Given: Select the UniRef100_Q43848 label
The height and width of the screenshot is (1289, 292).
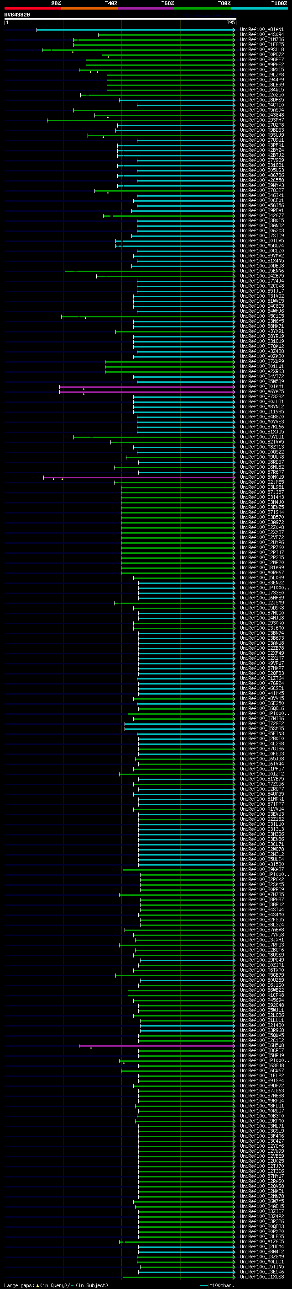Looking at the screenshot, I should 261,115.
